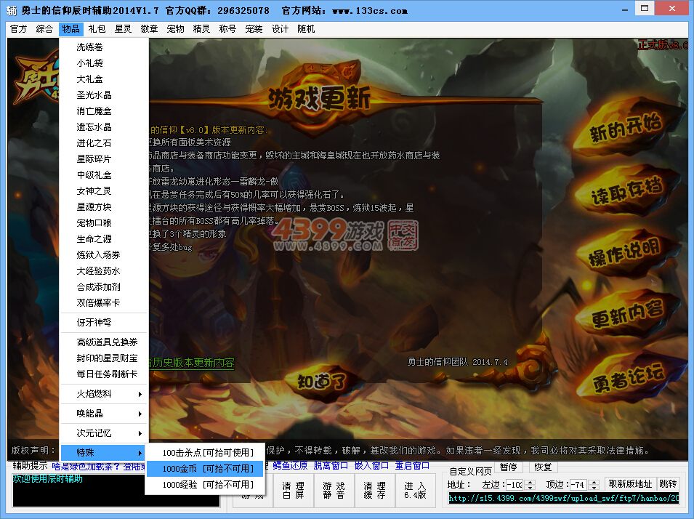
Task: Choose 合成添加剂 menu item
Action: point(104,286)
